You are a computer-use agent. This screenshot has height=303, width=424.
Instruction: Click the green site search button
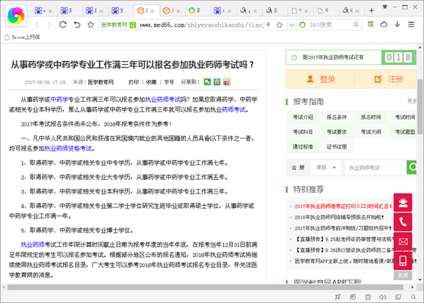tap(412, 168)
